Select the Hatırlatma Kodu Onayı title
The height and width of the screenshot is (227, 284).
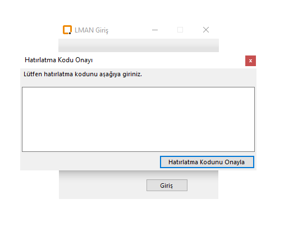tap(58, 60)
